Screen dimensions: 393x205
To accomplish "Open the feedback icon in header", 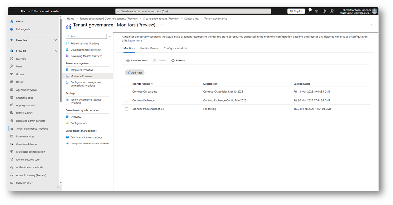I will click(332, 11).
